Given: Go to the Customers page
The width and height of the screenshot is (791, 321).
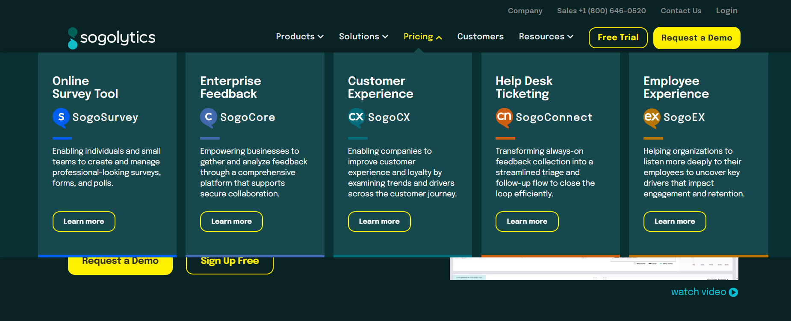Looking at the screenshot, I should [x=480, y=37].
